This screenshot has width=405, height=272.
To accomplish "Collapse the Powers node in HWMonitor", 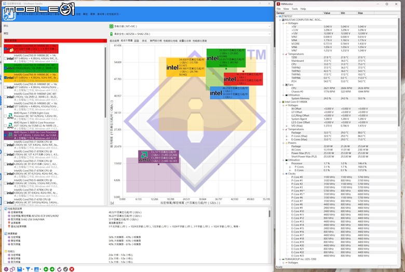I will pos(283,143).
